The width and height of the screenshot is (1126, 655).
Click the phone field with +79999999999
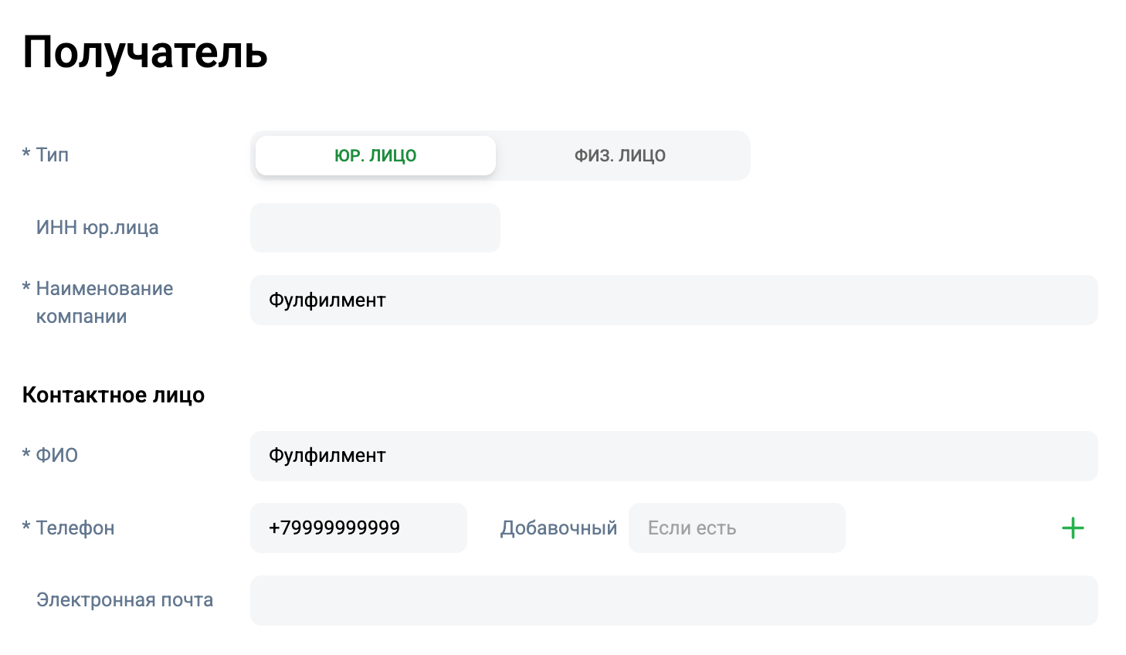coord(358,528)
